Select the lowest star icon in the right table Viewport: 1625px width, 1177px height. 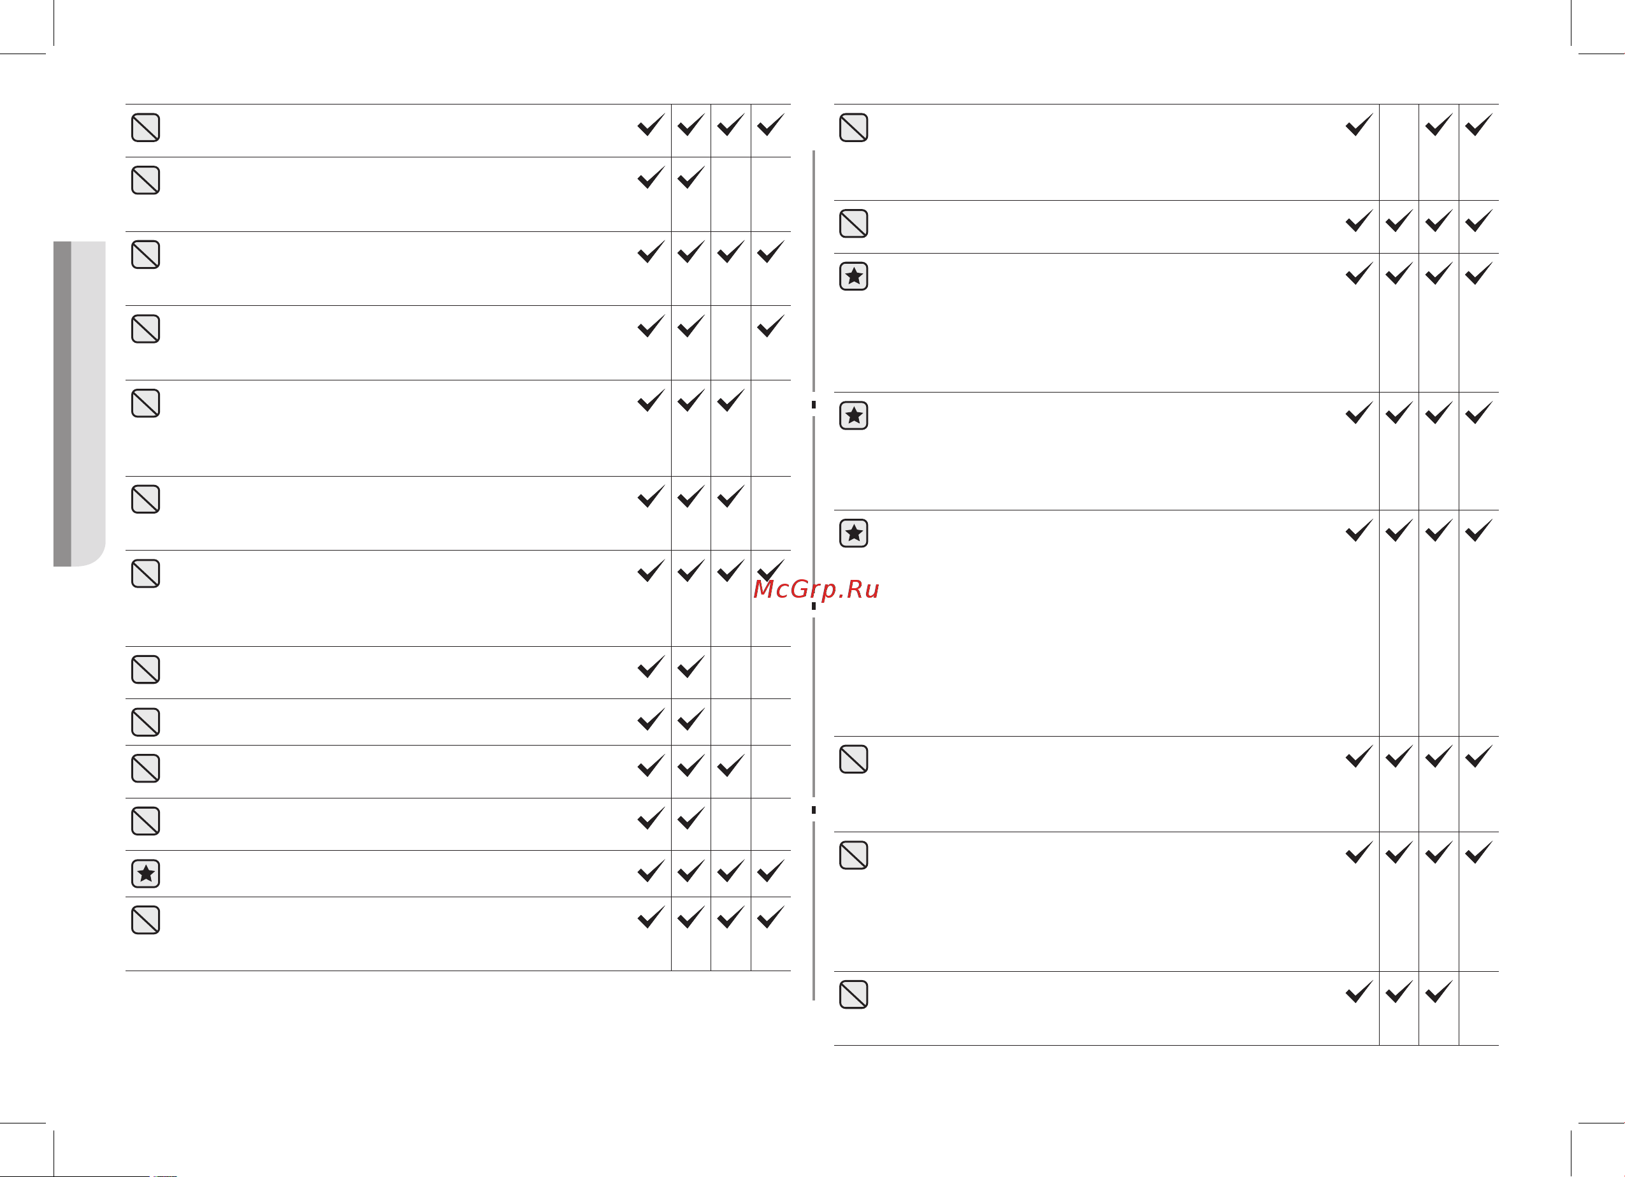pos(853,533)
